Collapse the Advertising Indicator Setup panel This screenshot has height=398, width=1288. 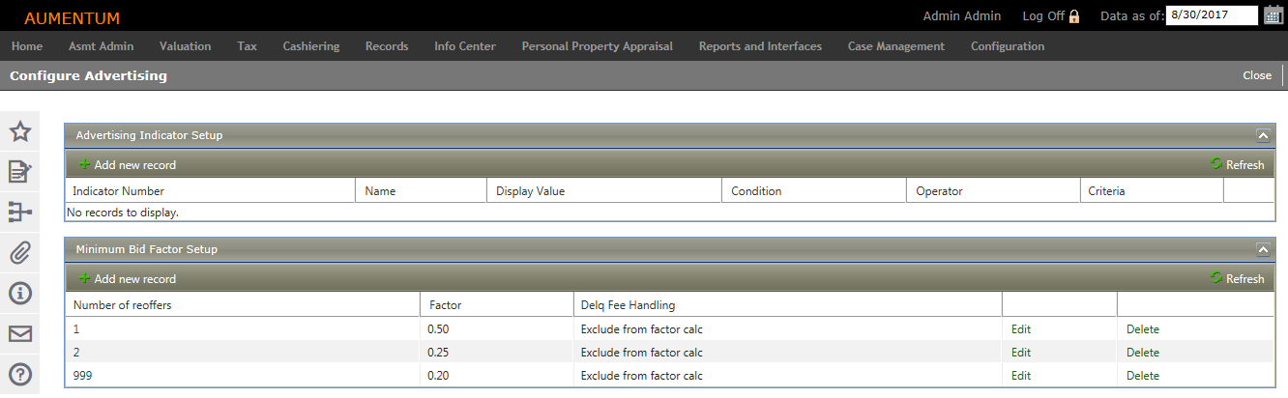click(x=1262, y=136)
